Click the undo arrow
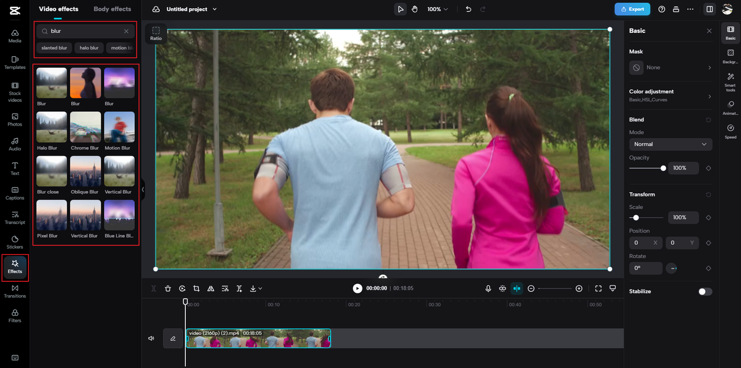This screenshot has width=741, height=368. point(468,9)
